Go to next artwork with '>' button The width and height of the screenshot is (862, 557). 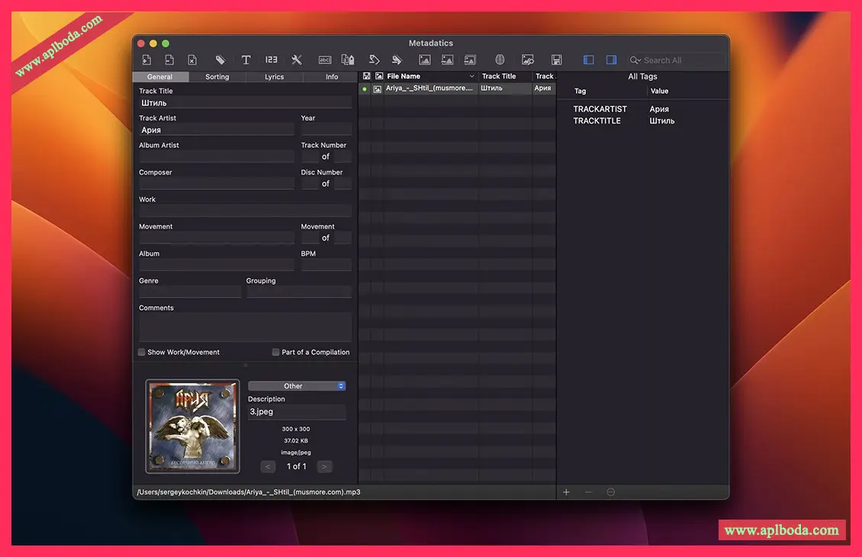[x=324, y=466]
